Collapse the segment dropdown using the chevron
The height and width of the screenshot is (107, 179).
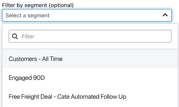click(x=165, y=15)
